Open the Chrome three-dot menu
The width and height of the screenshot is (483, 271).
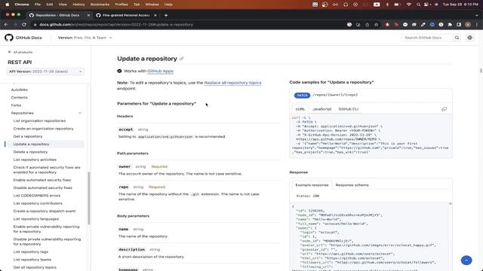477,25
